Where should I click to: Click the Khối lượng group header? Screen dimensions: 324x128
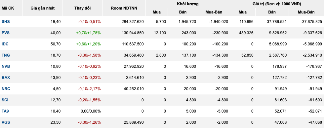[x=188, y=4]
